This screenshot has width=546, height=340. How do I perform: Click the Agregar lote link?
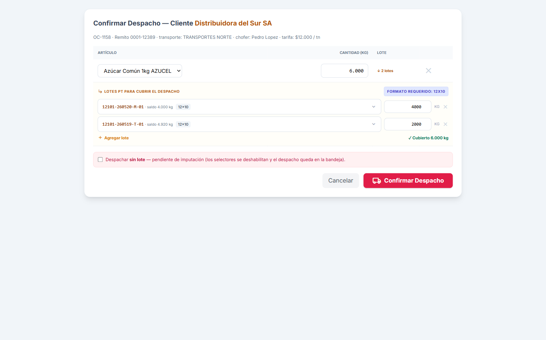(x=114, y=138)
